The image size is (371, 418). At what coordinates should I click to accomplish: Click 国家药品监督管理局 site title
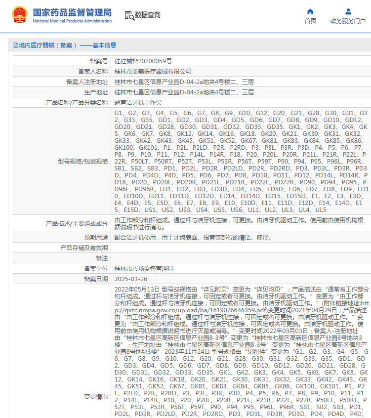[72, 12]
